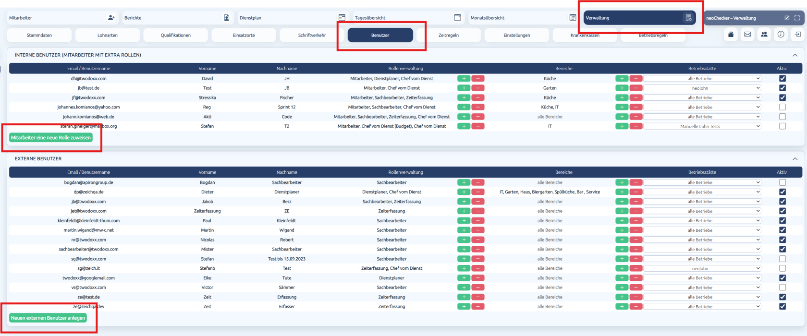
Task: Open the info icon button
Action: click(781, 35)
